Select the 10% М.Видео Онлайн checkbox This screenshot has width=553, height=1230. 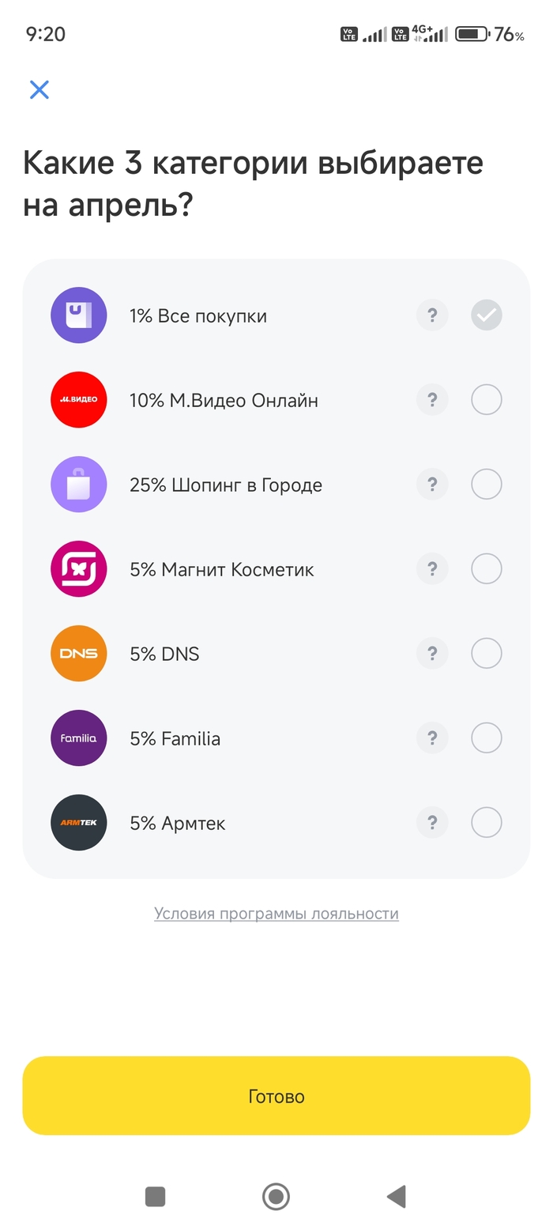coord(487,400)
